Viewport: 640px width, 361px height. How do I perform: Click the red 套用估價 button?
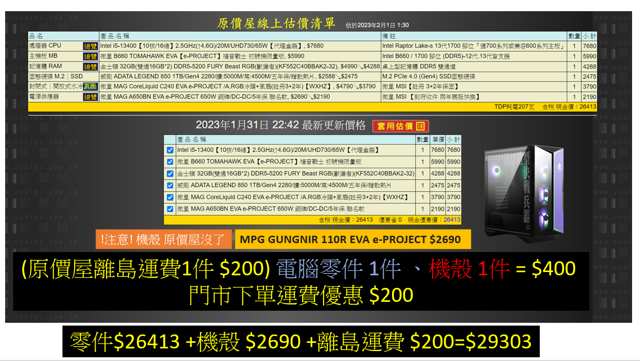click(x=400, y=126)
